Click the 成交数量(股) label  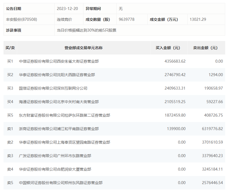98,19
